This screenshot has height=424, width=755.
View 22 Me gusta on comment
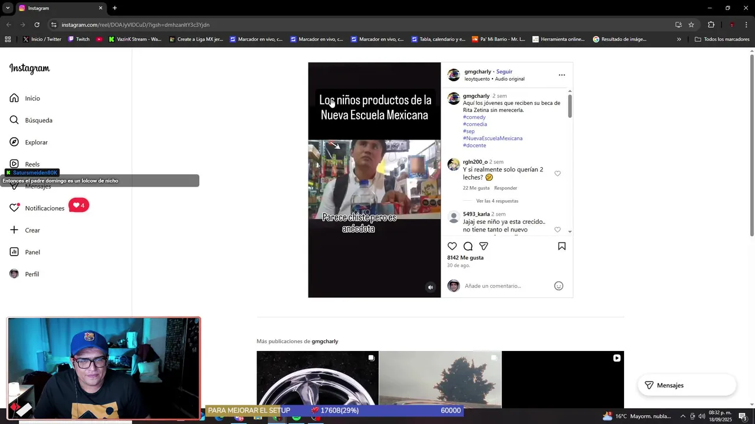tap(476, 188)
